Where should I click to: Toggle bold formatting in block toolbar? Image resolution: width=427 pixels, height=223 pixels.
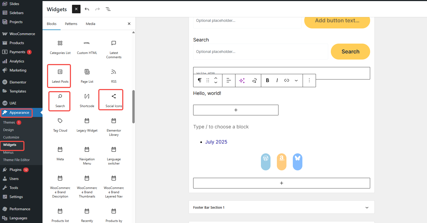(x=268, y=80)
